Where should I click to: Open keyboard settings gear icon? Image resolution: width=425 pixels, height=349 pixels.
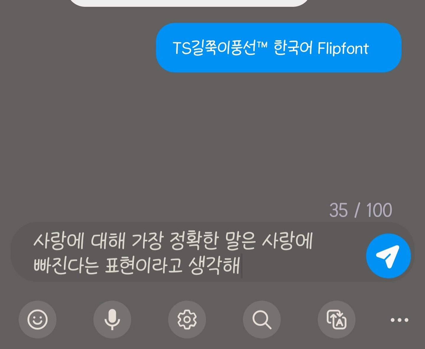tap(187, 320)
